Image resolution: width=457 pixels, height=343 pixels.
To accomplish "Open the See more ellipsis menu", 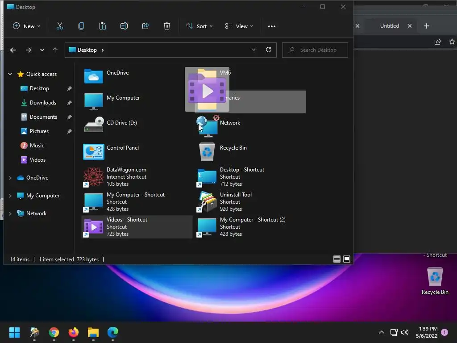I will click(272, 26).
